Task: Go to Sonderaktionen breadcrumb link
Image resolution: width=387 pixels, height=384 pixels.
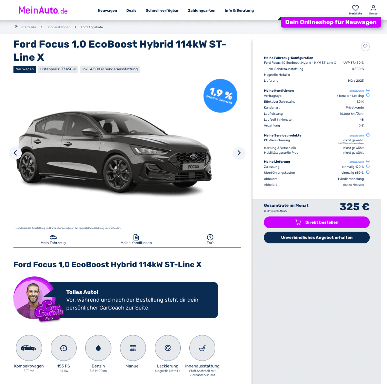Action: [x=58, y=27]
